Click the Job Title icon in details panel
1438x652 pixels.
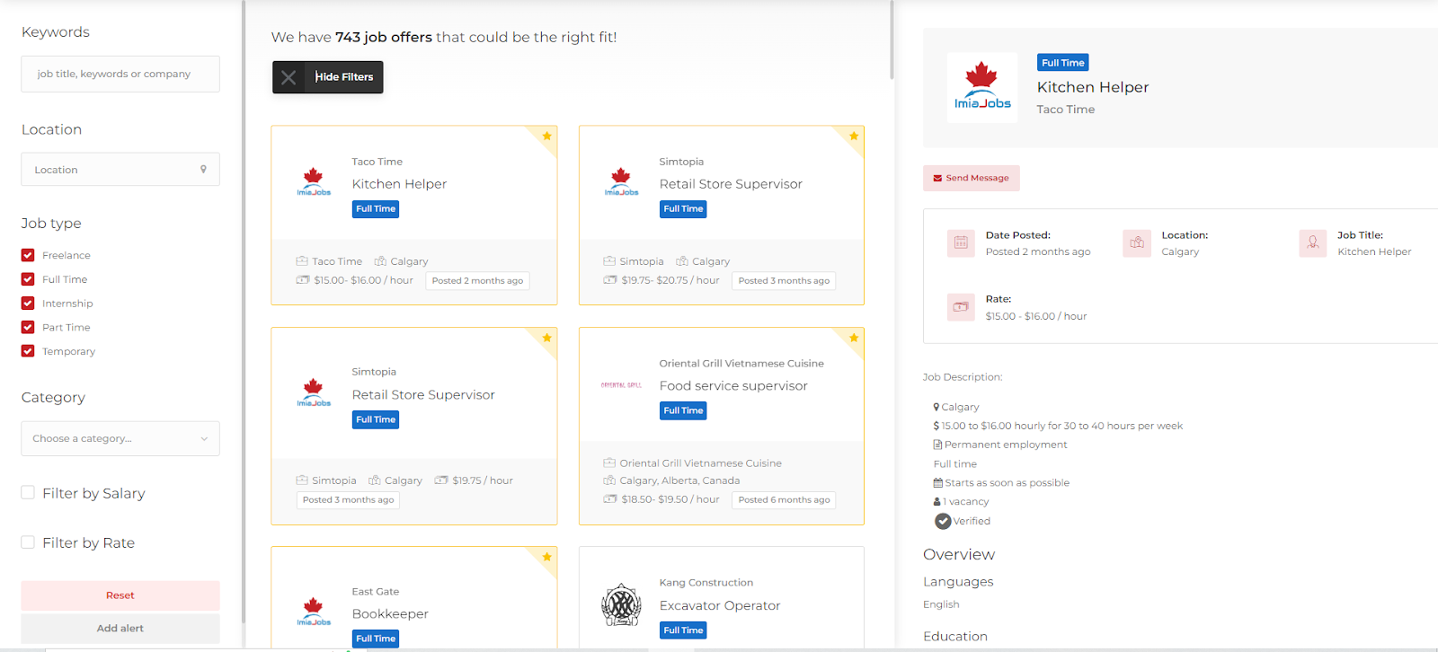coord(1312,242)
